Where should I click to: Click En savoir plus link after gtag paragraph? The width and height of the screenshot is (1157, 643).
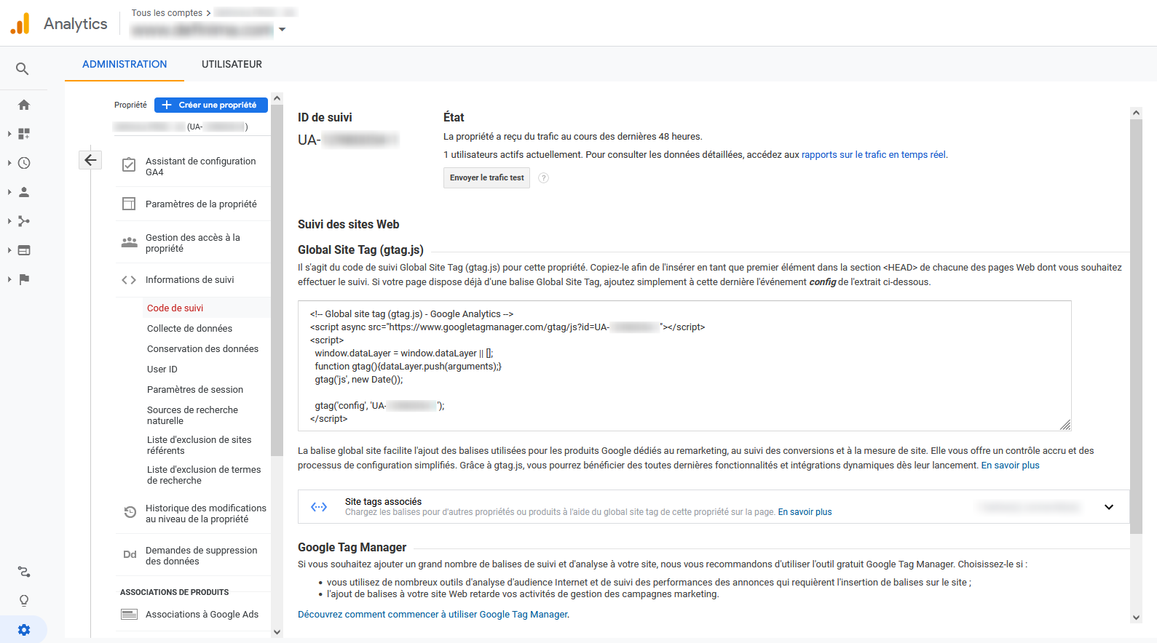(x=1010, y=466)
